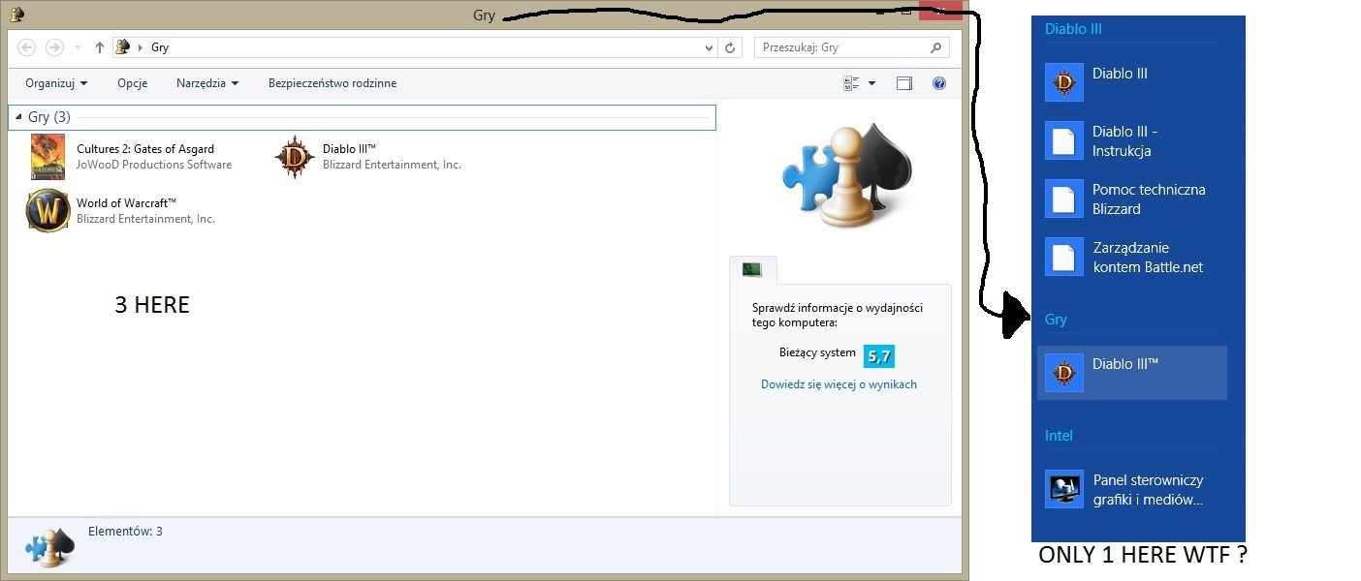Collapse the Gry (3) group

coord(19,117)
